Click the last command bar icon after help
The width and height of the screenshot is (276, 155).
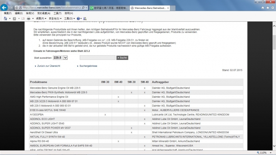pyautogui.click(x=85, y=19)
